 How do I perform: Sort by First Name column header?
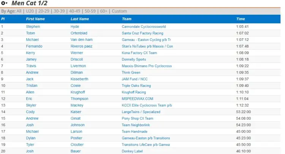[35, 19]
